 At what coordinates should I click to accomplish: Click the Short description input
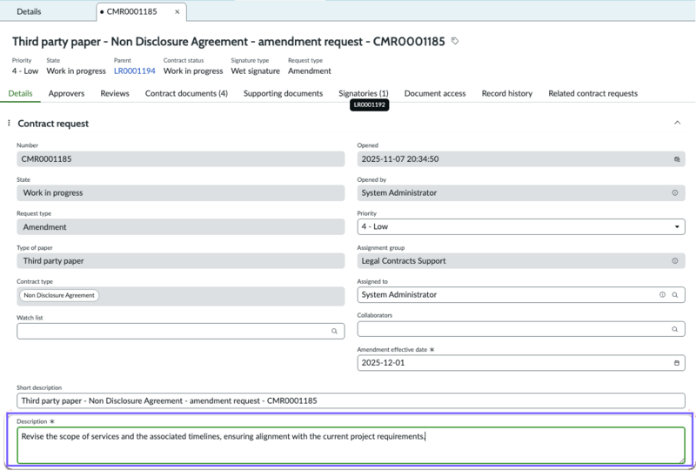coord(351,400)
